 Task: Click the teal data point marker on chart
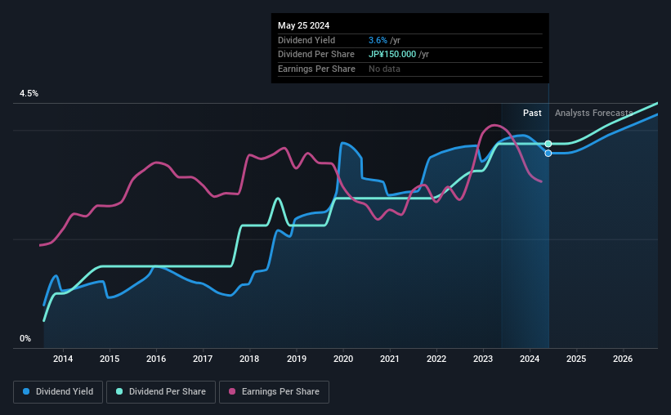tap(548, 144)
